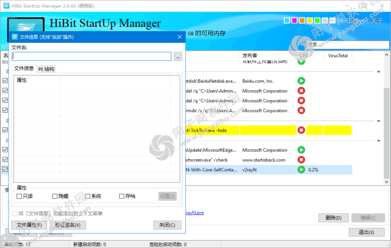Screen dimensions: 391x248
Task: Click the 设置(S) attributes button
Action: tap(167, 196)
